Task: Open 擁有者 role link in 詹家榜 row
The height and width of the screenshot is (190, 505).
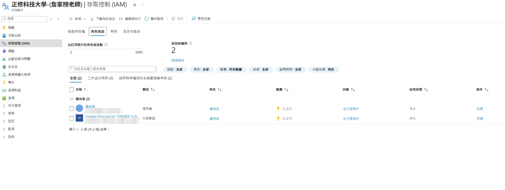Action: (x=214, y=109)
